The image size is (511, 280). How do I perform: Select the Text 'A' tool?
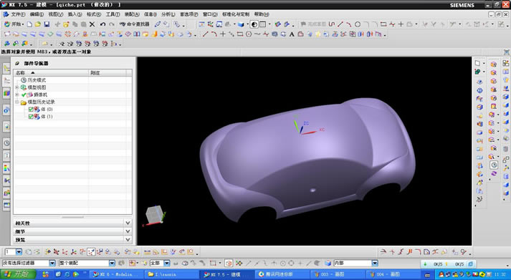point(292,34)
